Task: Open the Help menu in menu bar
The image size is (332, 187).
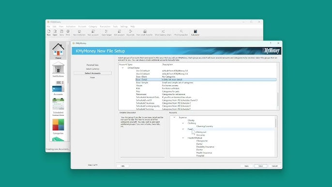Action: [x=133, y=27]
